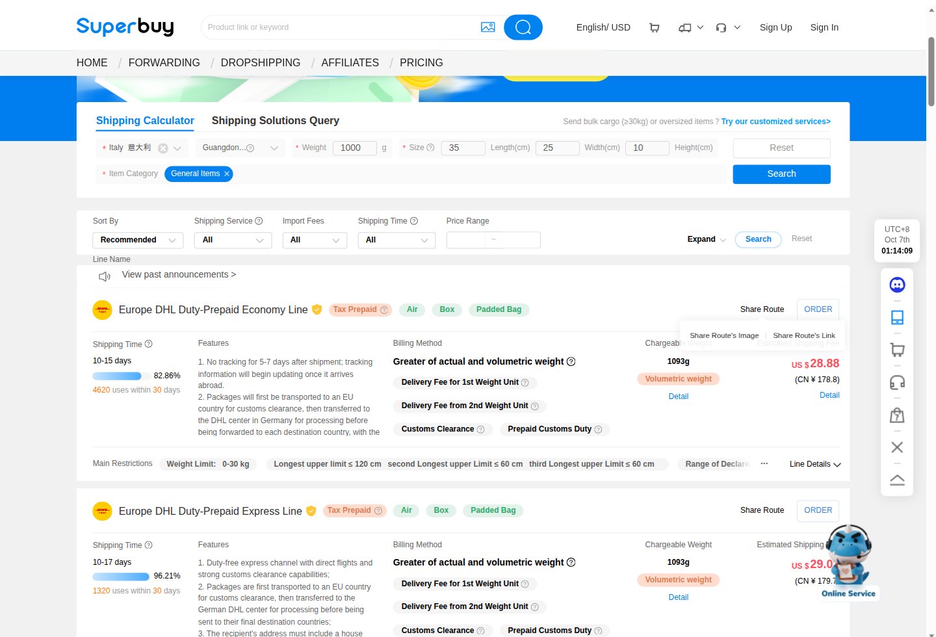Open the PRICING navigation item
The image size is (936, 637).
pos(421,62)
